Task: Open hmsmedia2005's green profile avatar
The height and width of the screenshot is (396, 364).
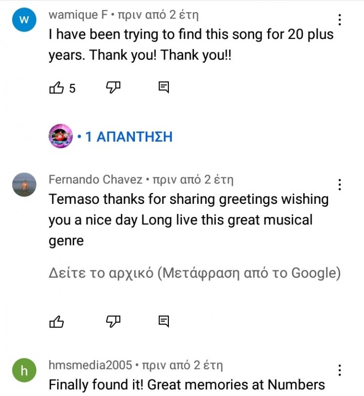Action: 24,371
